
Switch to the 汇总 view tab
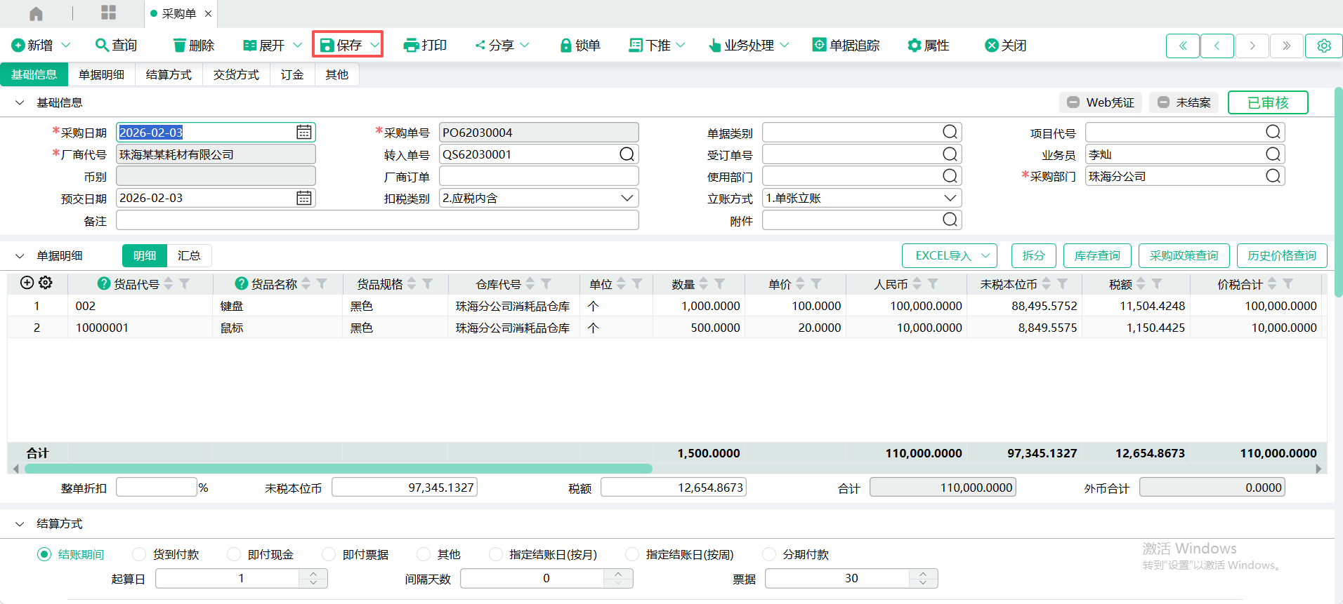(189, 256)
